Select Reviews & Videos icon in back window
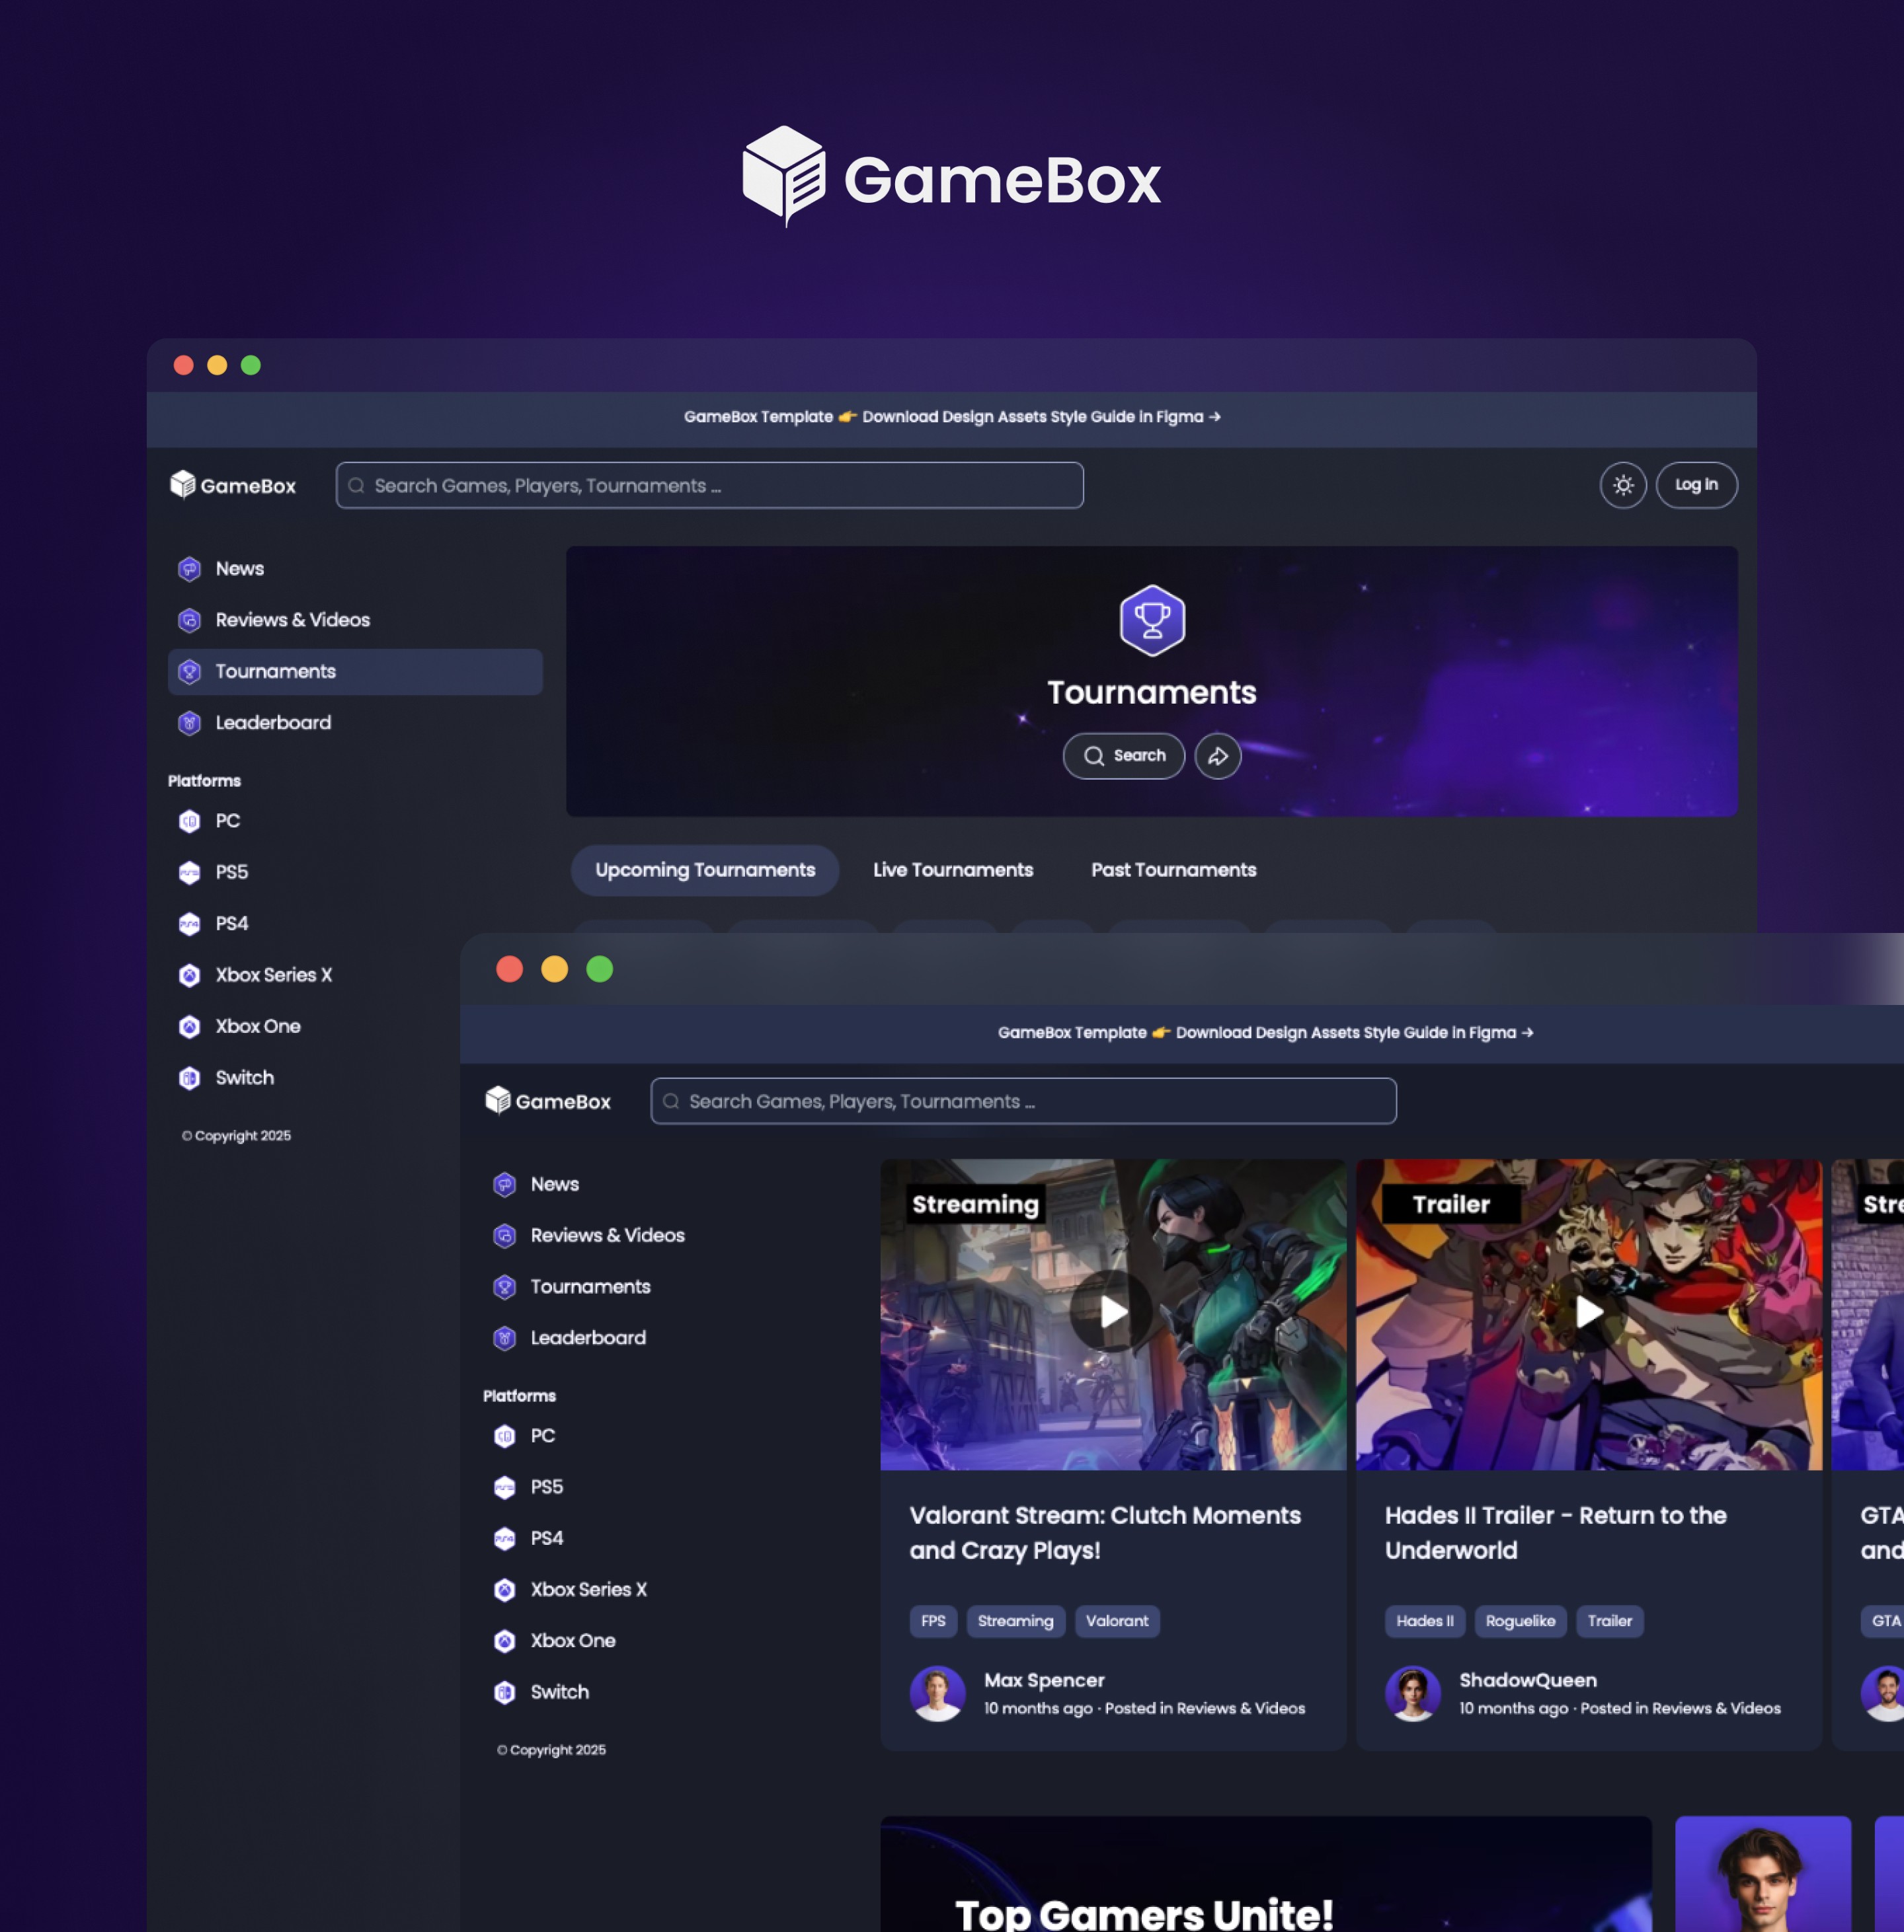Image resolution: width=1904 pixels, height=1932 pixels. pos(189,620)
